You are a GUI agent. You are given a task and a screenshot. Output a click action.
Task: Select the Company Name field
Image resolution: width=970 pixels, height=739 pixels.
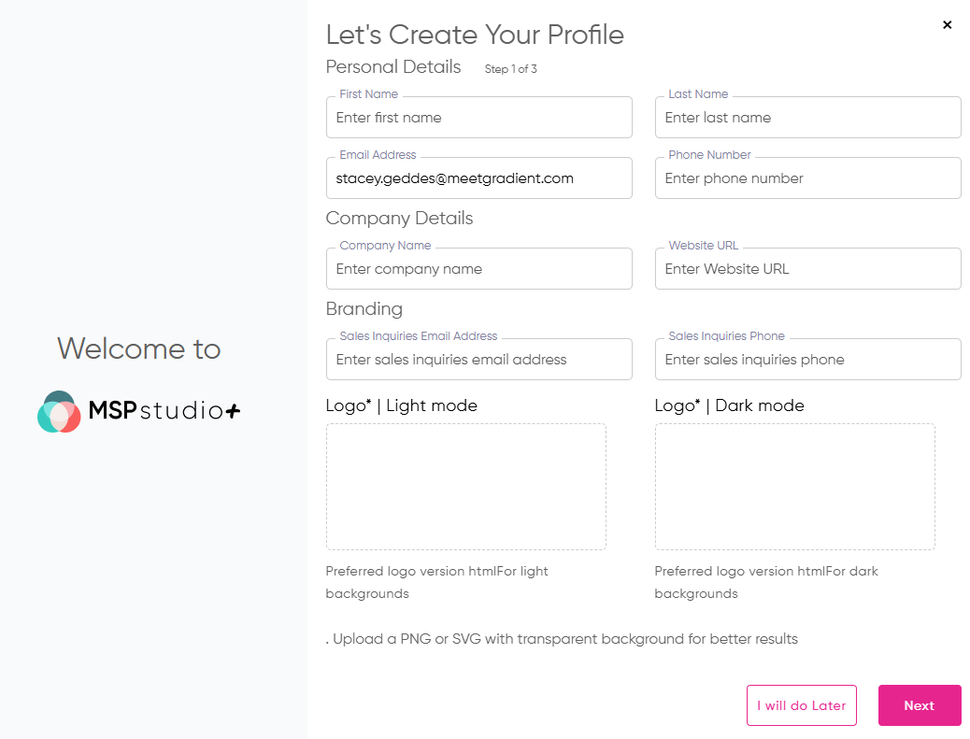478,268
